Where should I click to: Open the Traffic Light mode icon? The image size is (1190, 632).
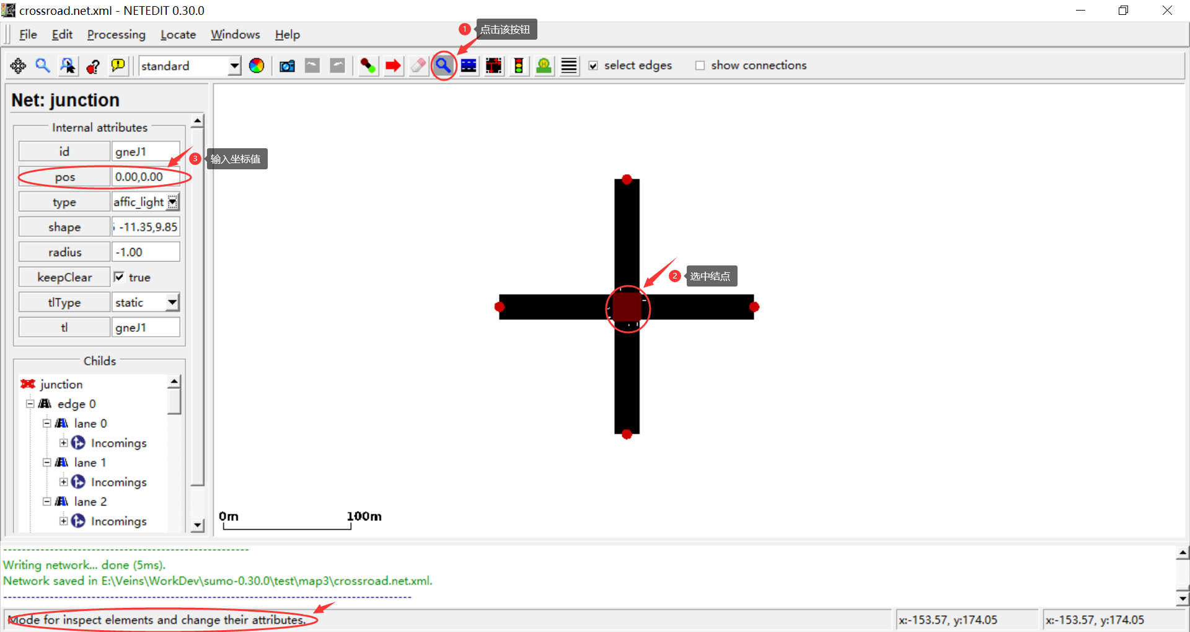pos(519,66)
